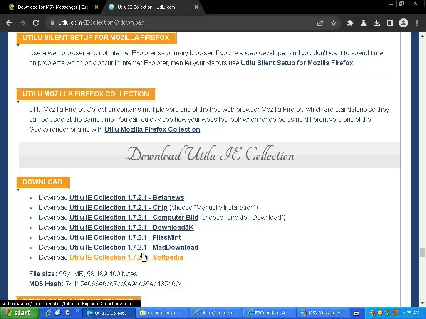
Task: Click the Utilu Mozilla Firefox Collection heading
Action: tap(86, 94)
